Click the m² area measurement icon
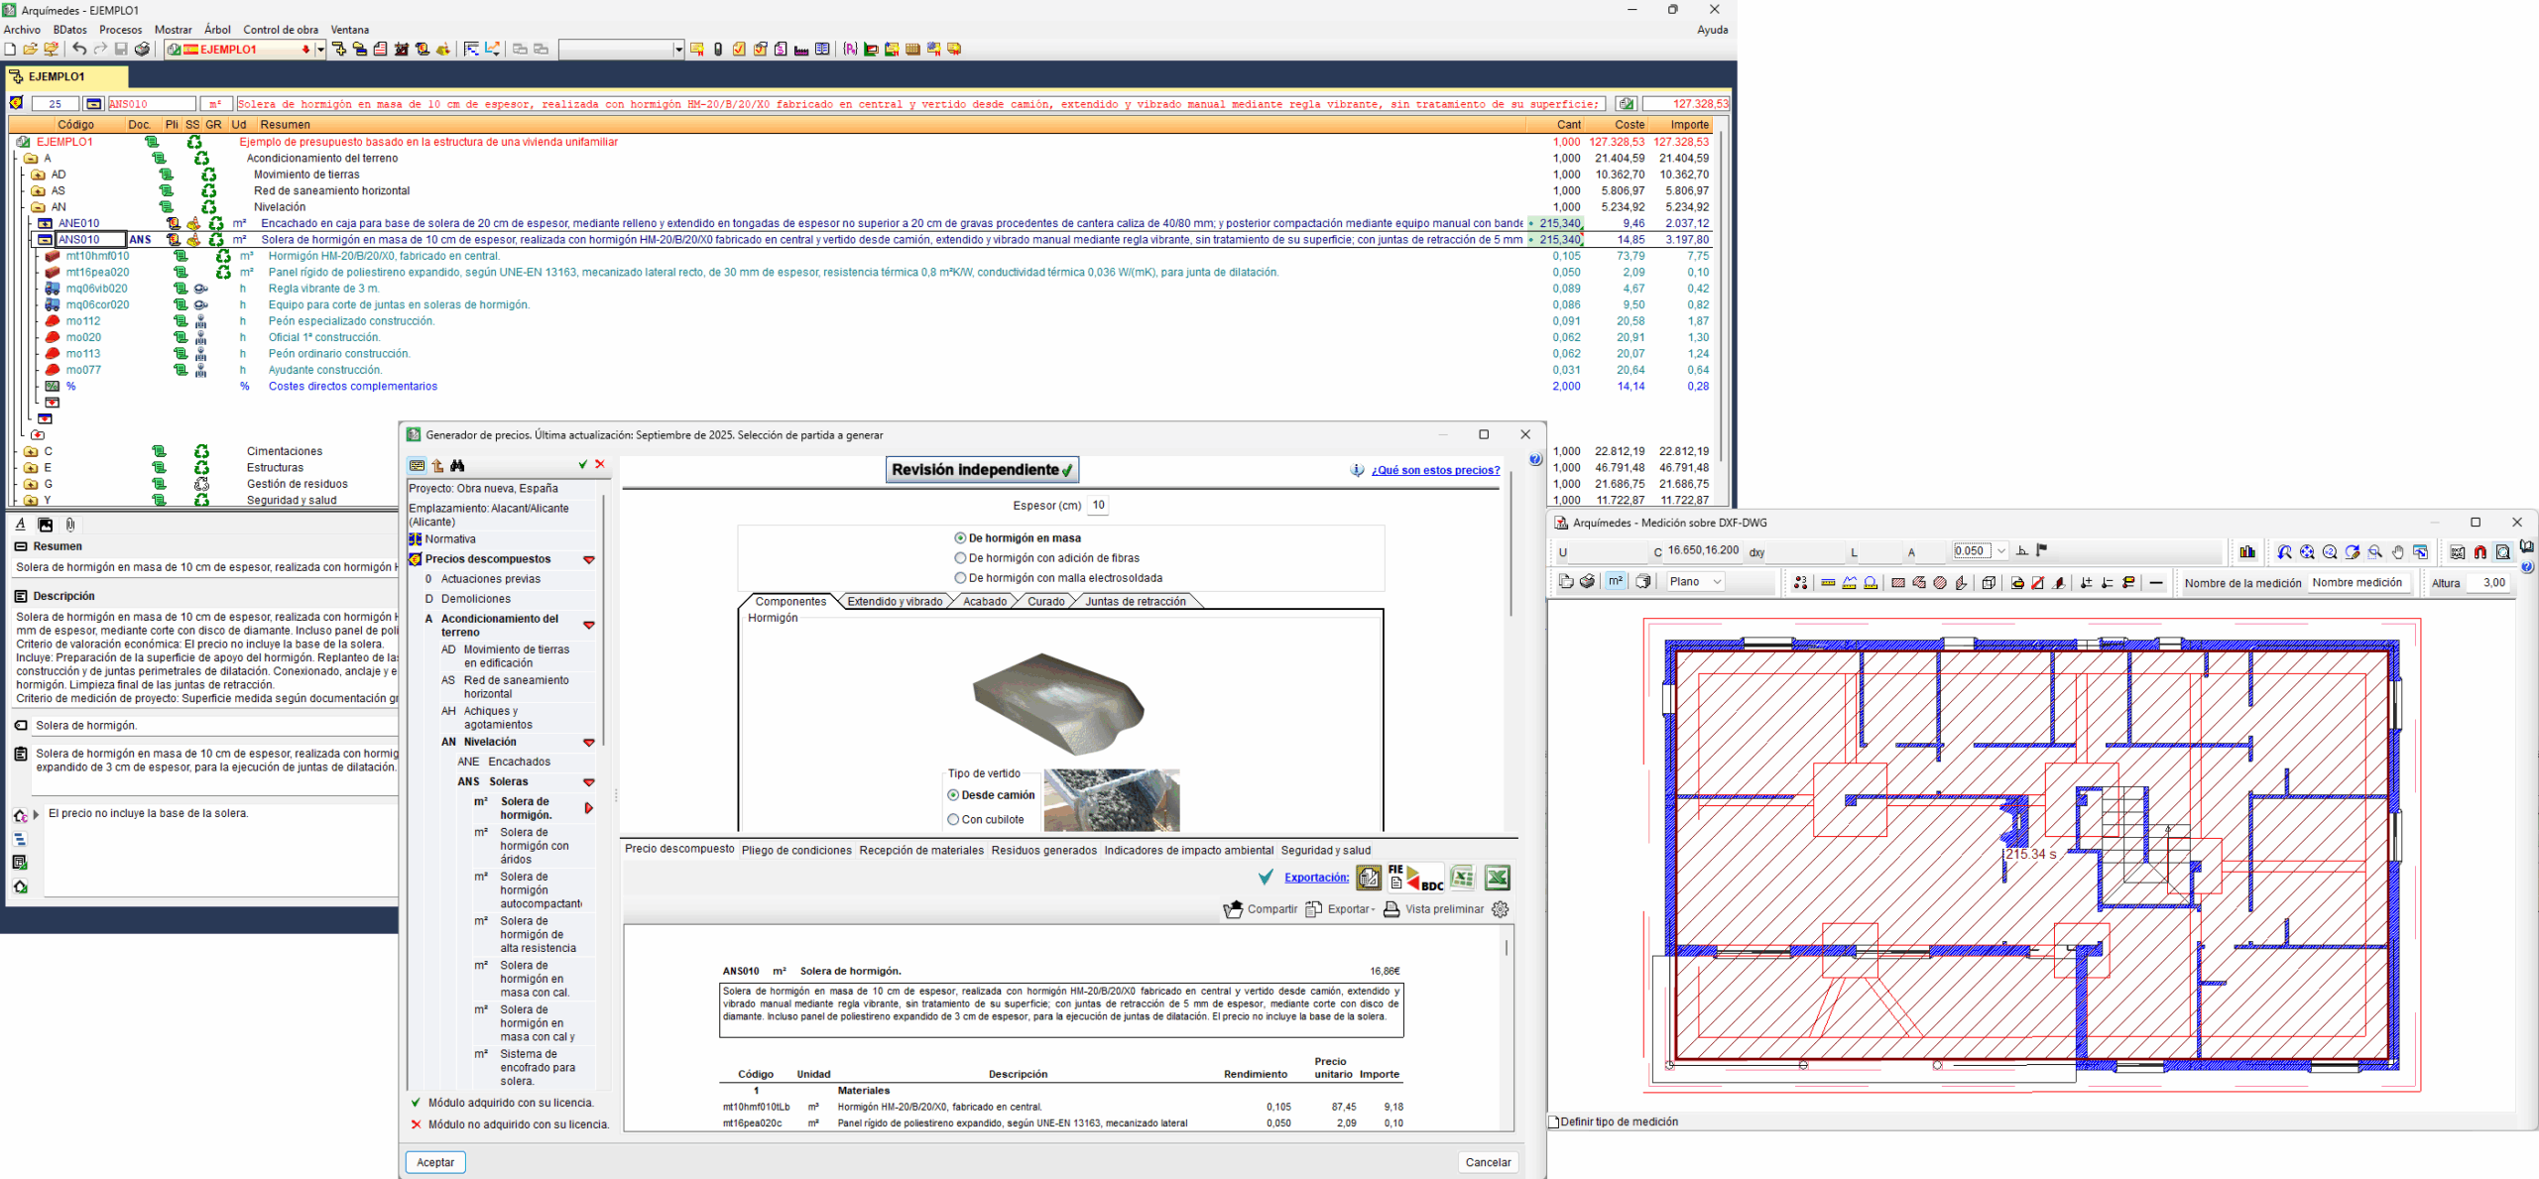2539x1179 pixels. click(1616, 582)
